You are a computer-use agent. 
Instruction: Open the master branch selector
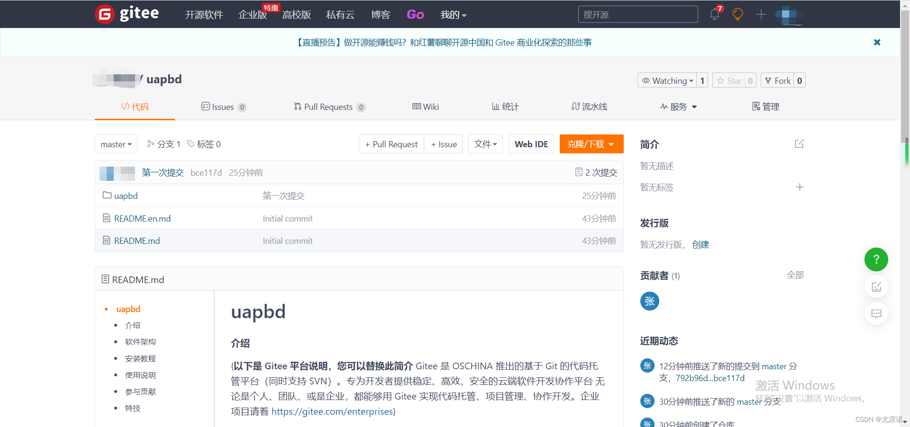116,144
